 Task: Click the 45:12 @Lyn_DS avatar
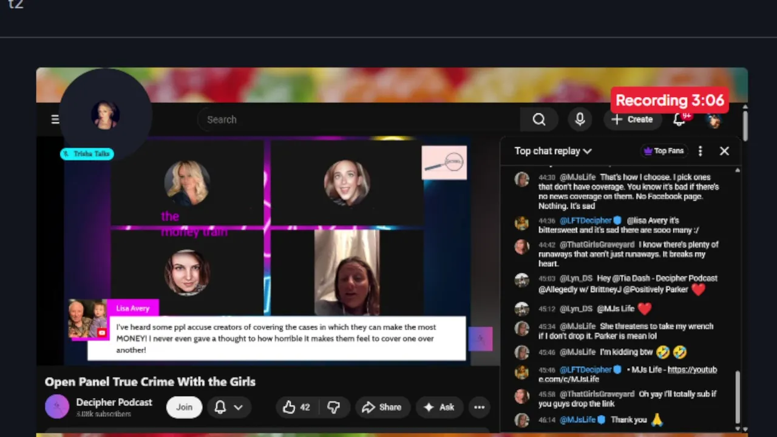click(x=521, y=309)
